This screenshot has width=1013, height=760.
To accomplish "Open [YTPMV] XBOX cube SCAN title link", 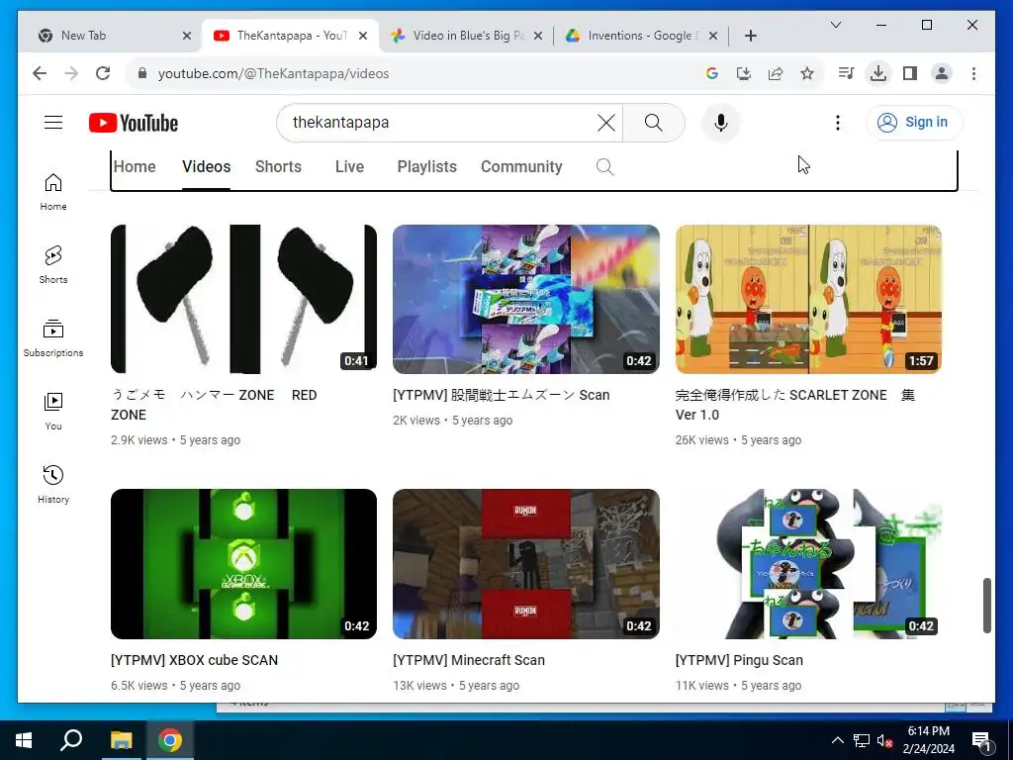I will tap(194, 660).
